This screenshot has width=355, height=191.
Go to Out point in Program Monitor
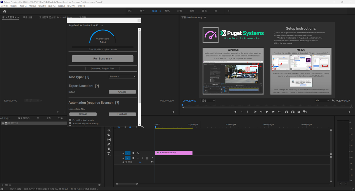tap(279, 112)
